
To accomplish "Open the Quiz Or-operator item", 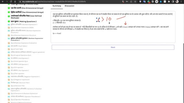I will click(17, 68).
